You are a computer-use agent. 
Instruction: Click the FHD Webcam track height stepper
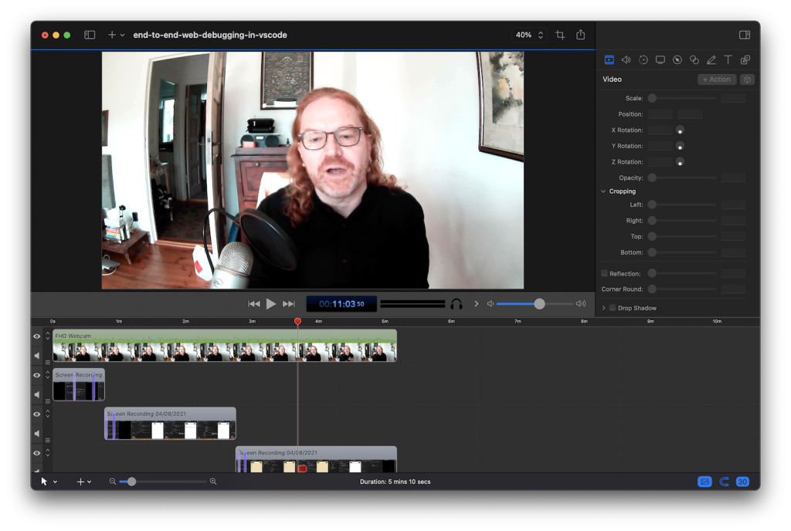point(47,336)
